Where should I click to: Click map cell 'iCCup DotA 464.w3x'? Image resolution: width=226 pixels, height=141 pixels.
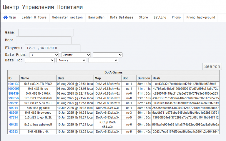tap(108, 125)
